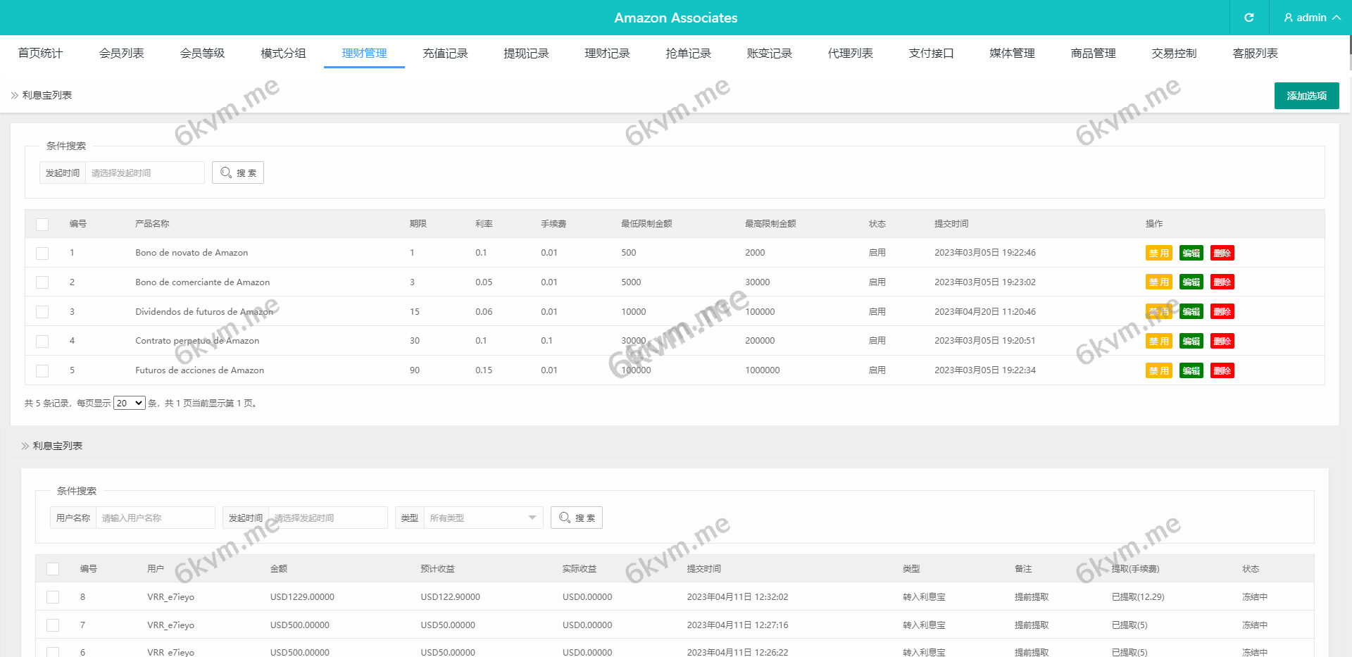The width and height of the screenshot is (1352, 657).
Task: Click the 添加选项 button
Action: click(1306, 96)
